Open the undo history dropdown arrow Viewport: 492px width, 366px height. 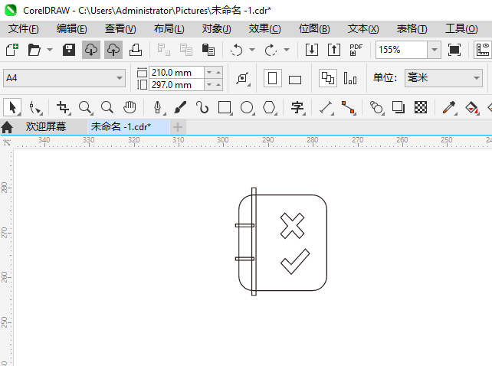(x=252, y=50)
